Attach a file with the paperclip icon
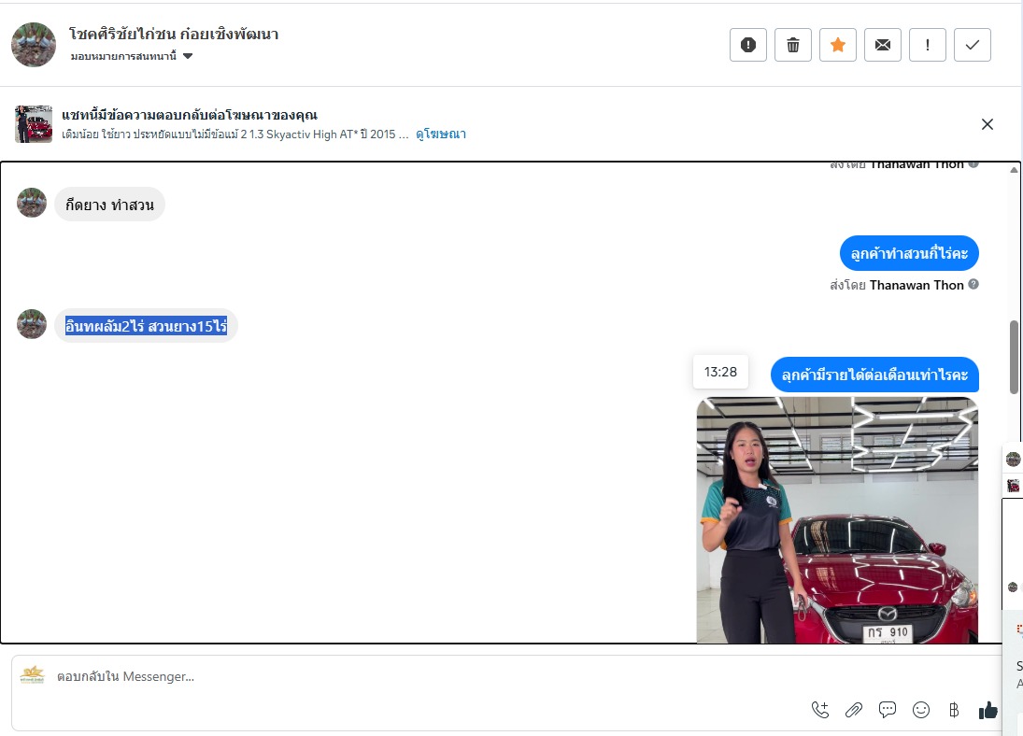Screen dimensions: 1023x736 tap(853, 710)
